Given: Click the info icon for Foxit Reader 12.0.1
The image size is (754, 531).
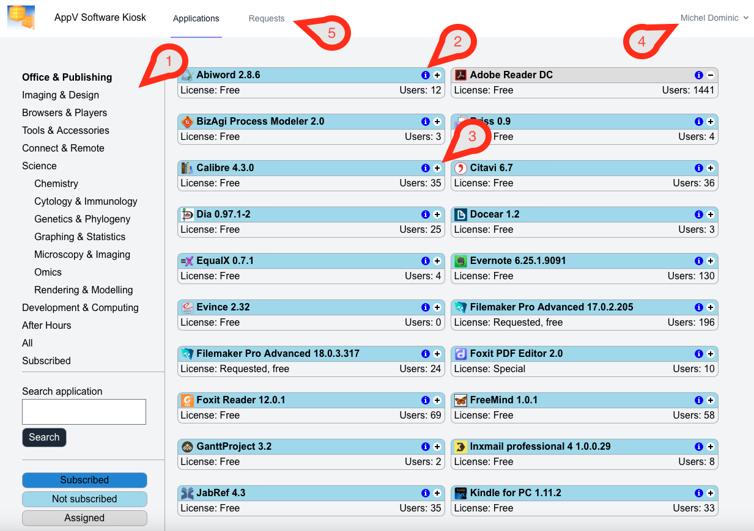Looking at the screenshot, I should [x=426, y=400].
